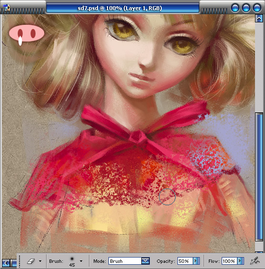Expand the tool preset arrow beside the eraser icon
Image resolution: width=265 pixels, height=269 pixels.
[x=40, y=261]
